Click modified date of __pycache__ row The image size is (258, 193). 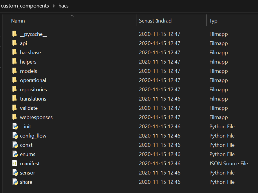pos(160,34)
